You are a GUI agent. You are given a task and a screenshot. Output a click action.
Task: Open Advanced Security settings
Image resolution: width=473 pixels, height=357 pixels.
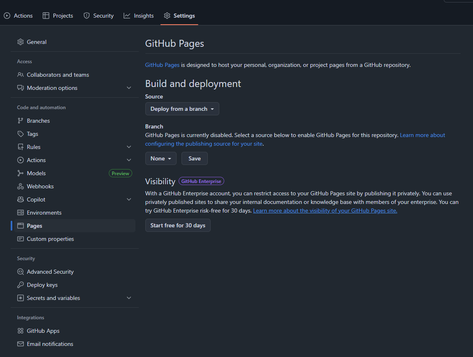click(x=74, y=272)
